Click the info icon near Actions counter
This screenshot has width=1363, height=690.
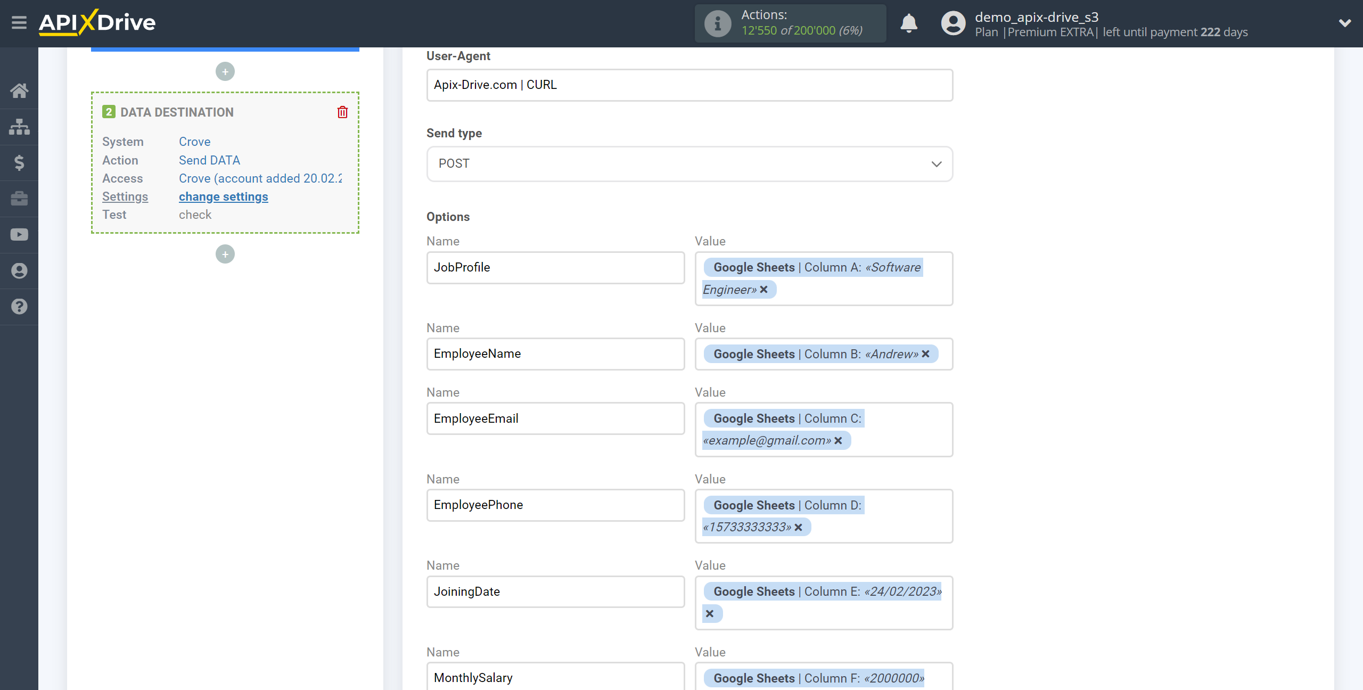[716, 23]
